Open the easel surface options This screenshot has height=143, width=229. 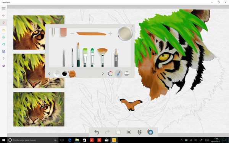(x=127, y=74)
